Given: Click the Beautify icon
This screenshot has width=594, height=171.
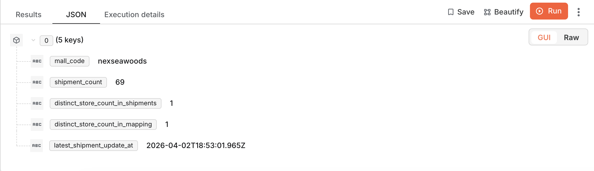Looking at the screenshot, I should 487,12.
